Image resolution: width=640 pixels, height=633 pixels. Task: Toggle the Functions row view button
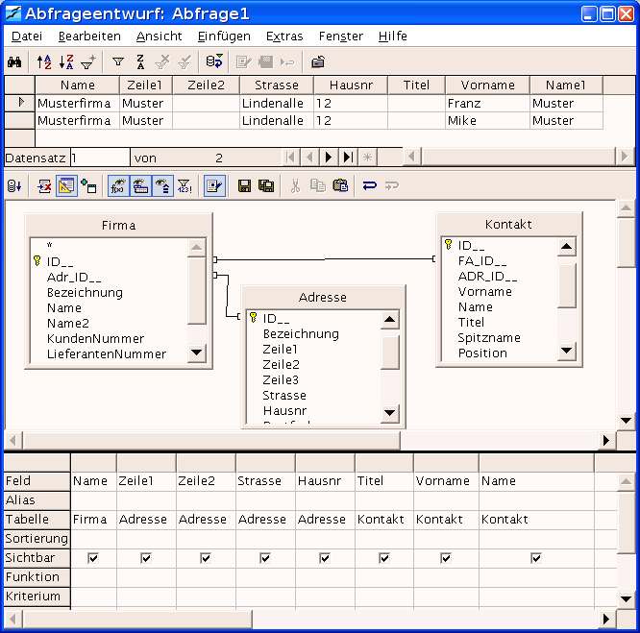(119, 185)
